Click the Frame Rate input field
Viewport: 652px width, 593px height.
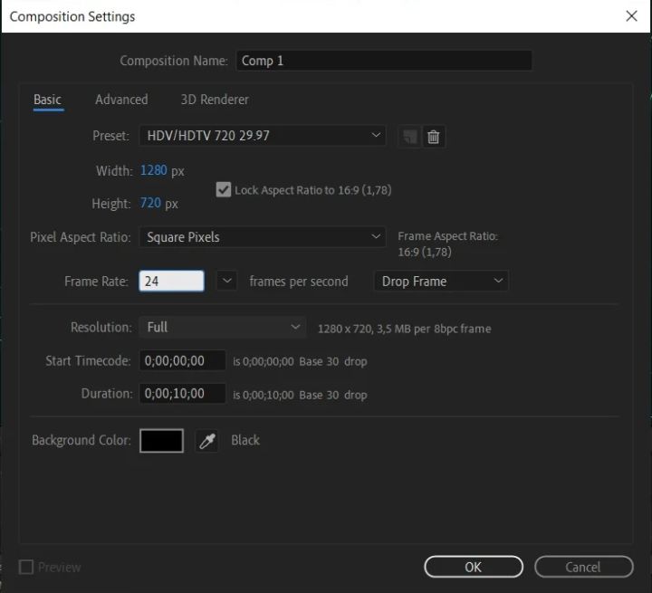tap(171, 282)
